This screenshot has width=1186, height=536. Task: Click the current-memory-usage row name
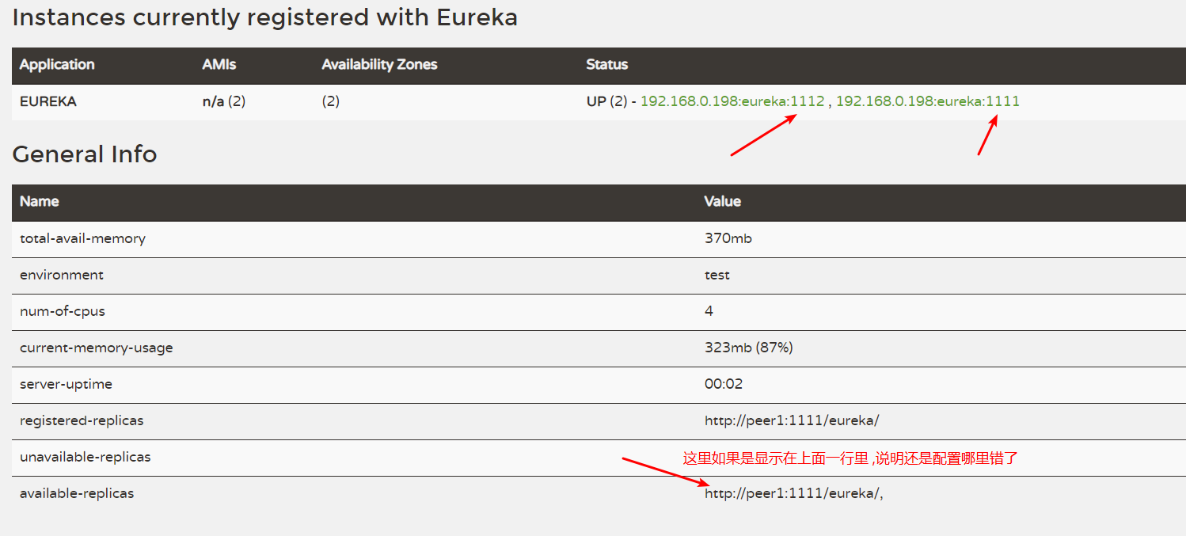tap(97, 348)
